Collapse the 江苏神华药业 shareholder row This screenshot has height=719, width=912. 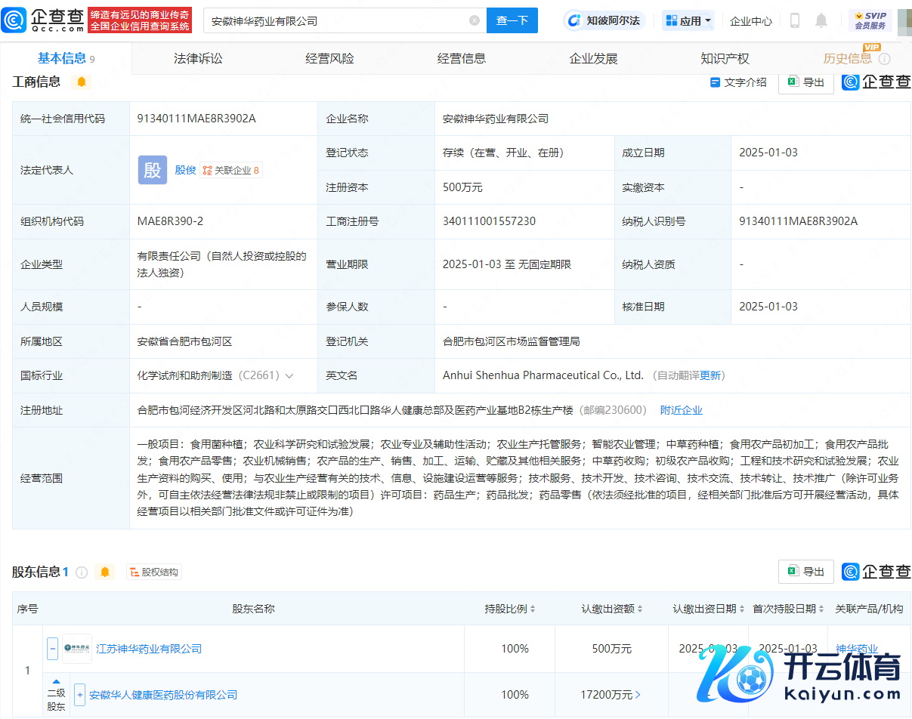[53, 649]
